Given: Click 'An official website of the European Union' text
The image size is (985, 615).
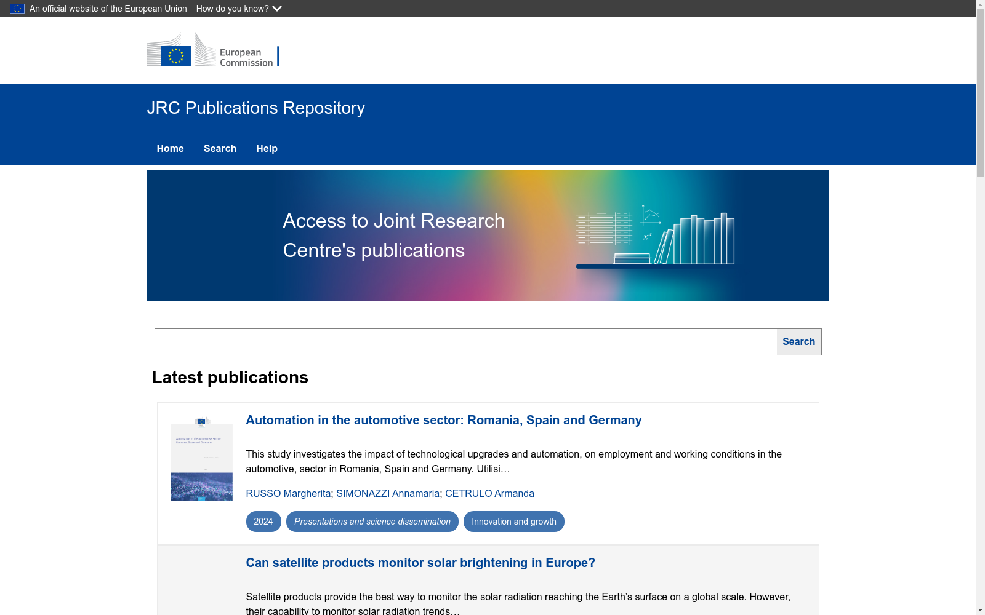Looking at the screenshot, I should coord(108,9).
